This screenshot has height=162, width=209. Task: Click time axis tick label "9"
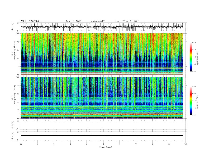point(169,144)
